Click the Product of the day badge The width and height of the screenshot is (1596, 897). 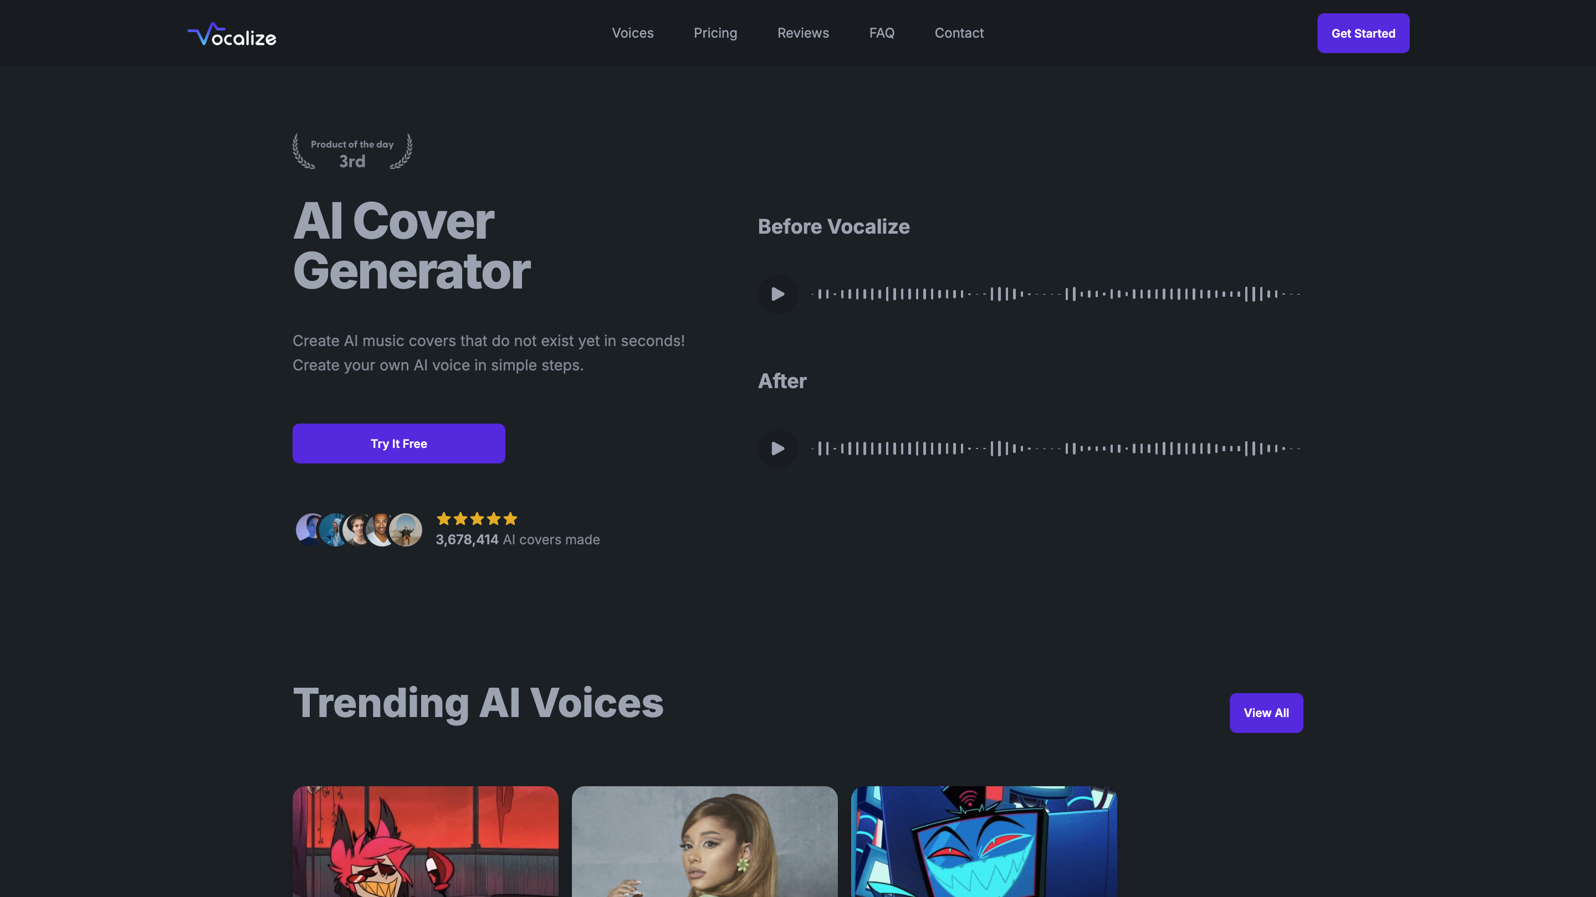[x=352, y=152]
